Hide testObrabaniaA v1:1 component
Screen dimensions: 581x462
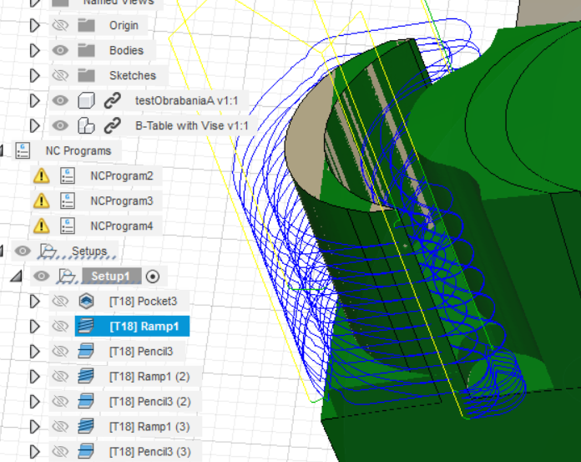60,100
